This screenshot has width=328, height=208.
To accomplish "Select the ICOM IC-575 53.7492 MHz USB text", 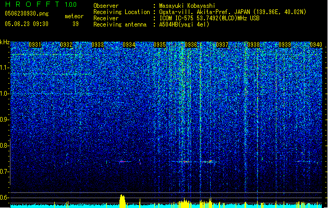I will pyautogui.click(x=210, y=18).
